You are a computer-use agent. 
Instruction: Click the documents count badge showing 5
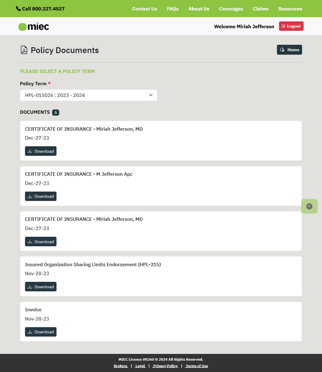(56, 112)
